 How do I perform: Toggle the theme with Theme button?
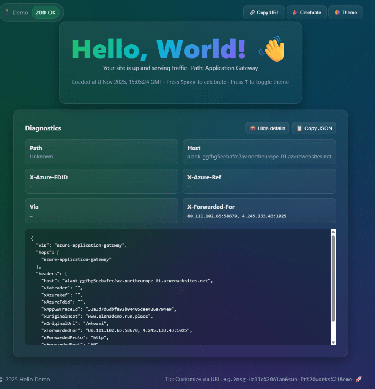[x=345, y=13]
